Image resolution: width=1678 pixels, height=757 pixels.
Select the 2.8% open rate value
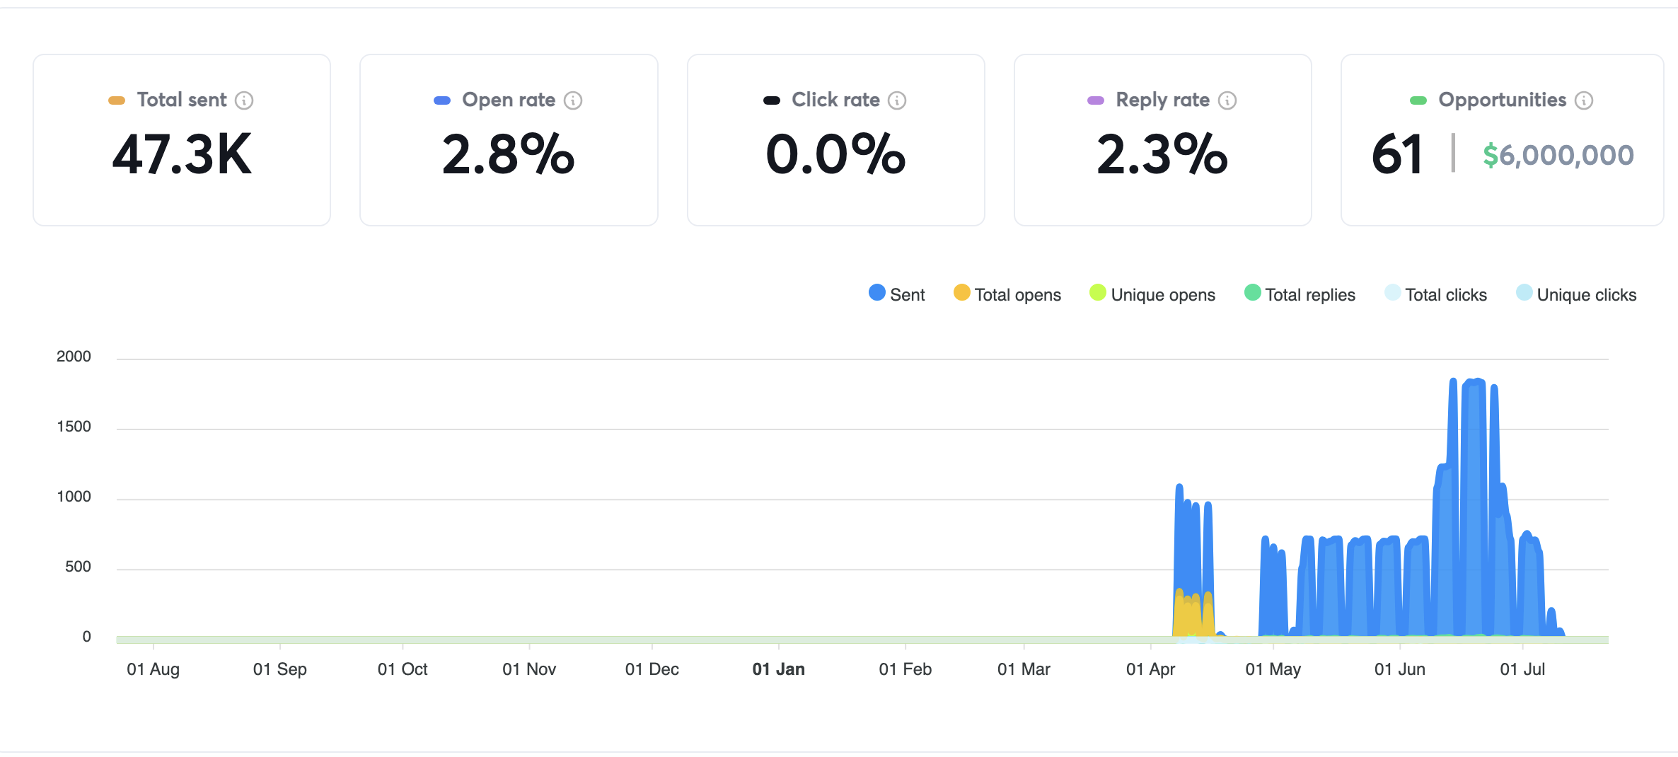click(509, 154)
